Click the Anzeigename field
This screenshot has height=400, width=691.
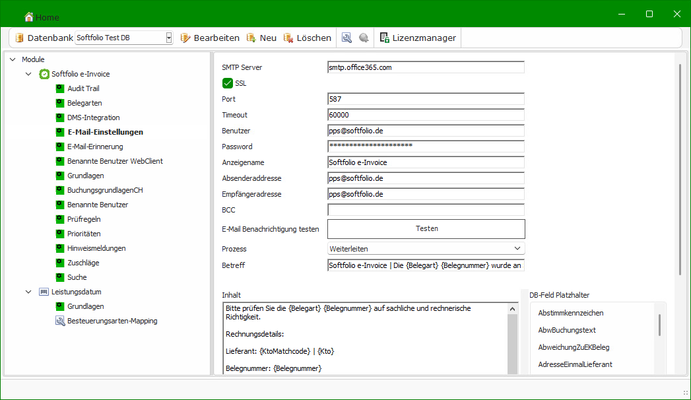tap(426, 162)
